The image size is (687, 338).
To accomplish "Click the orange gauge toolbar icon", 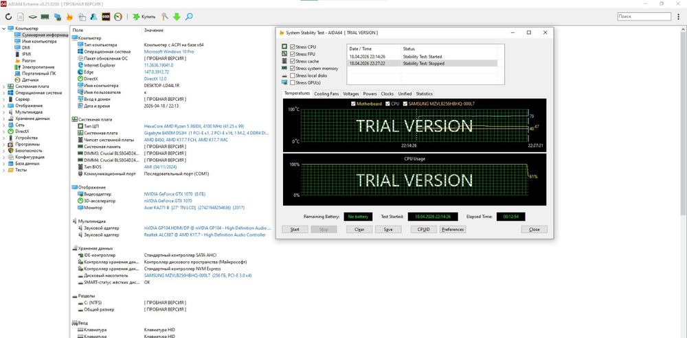I will pyautogui.click(x=118, y=16).
